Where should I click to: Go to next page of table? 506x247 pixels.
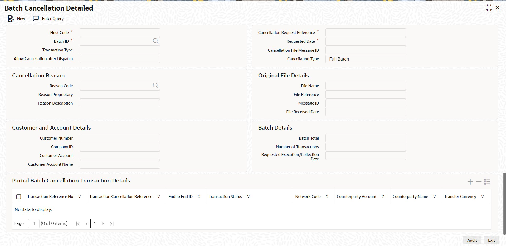coord(103,224)
